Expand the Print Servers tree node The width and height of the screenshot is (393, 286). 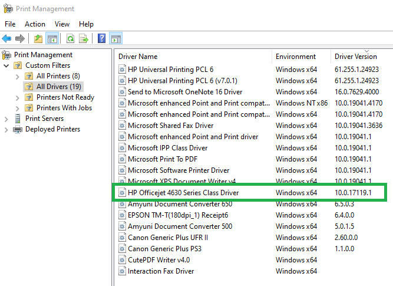6,119
